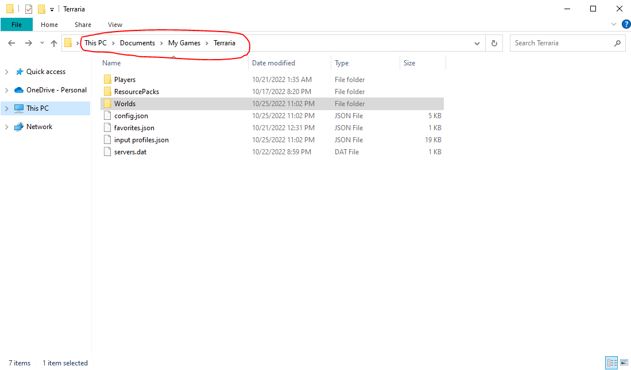Screen dimensions: 631x370
Task: Navigate to My Games in breadcrumb
Action: [x=184, y=43]
